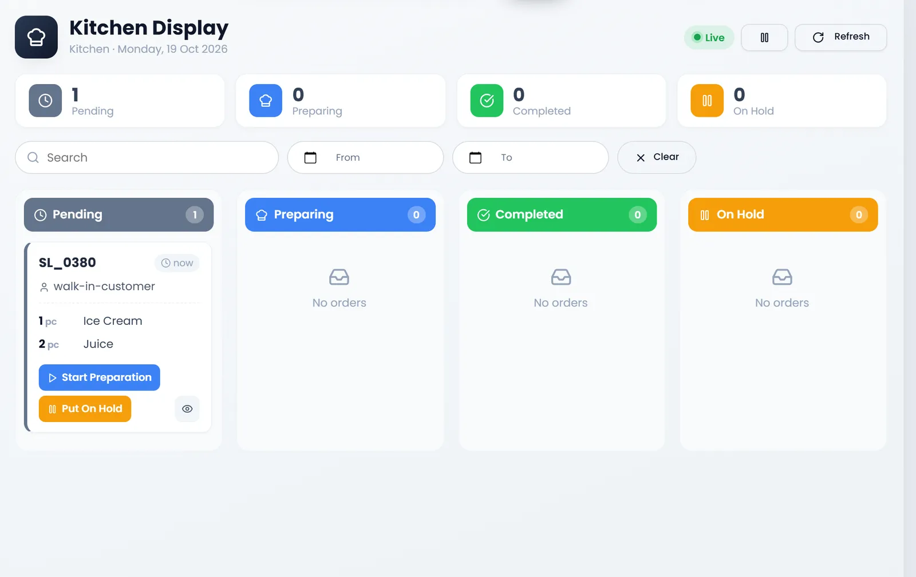Click the On Hold pause stat icon
The image size is (916, 577).
point(707,101)
